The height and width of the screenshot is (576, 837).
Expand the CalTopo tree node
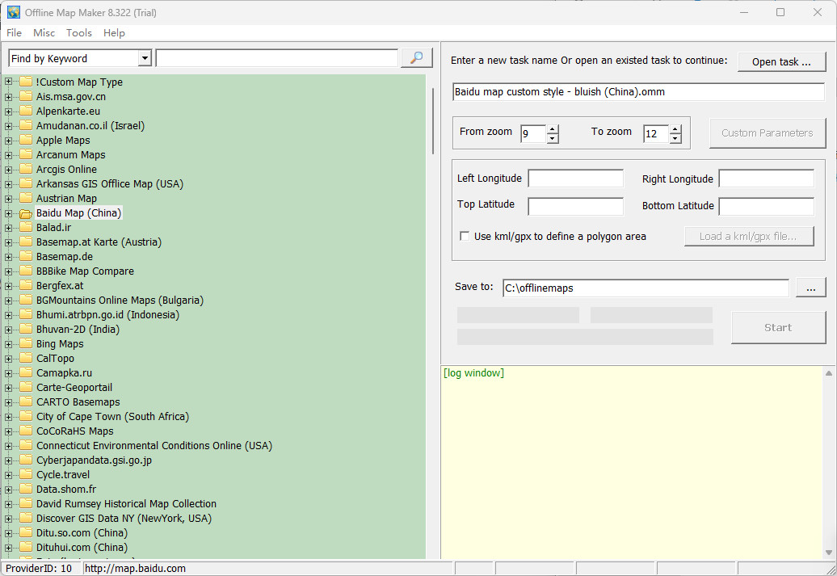[x=8, y=359]
